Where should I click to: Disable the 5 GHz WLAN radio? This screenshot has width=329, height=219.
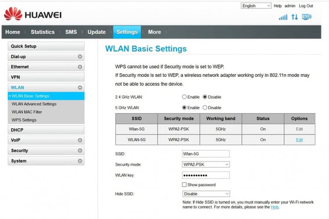click(x=204, y=108)
